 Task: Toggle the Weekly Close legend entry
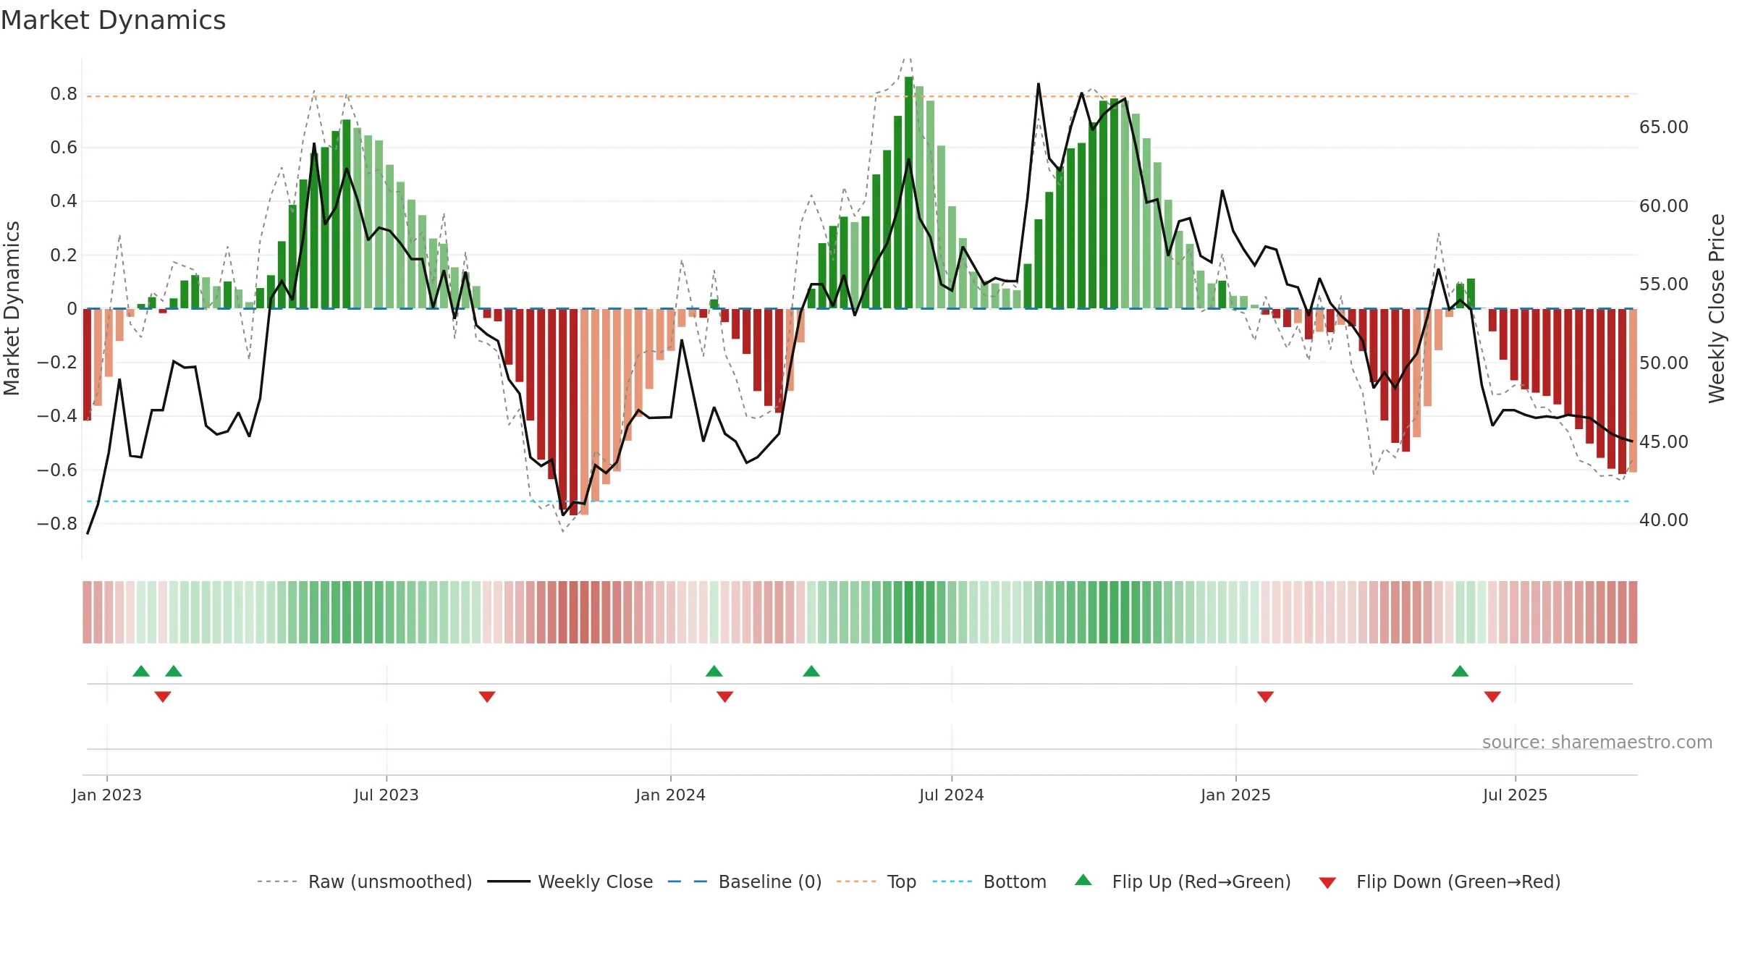(570, 881)
